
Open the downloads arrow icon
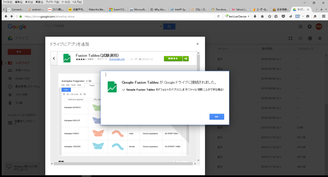click(x=255, y=16)
